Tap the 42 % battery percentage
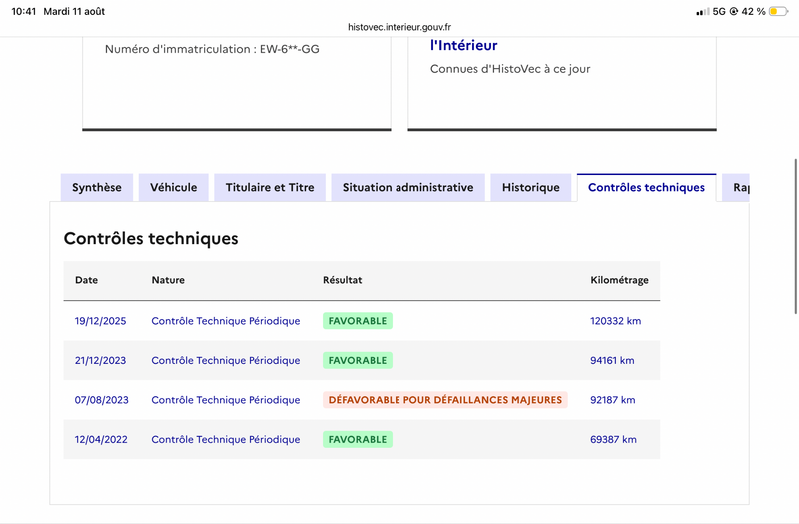Viewport: 799px width, 524px height. 754,11
